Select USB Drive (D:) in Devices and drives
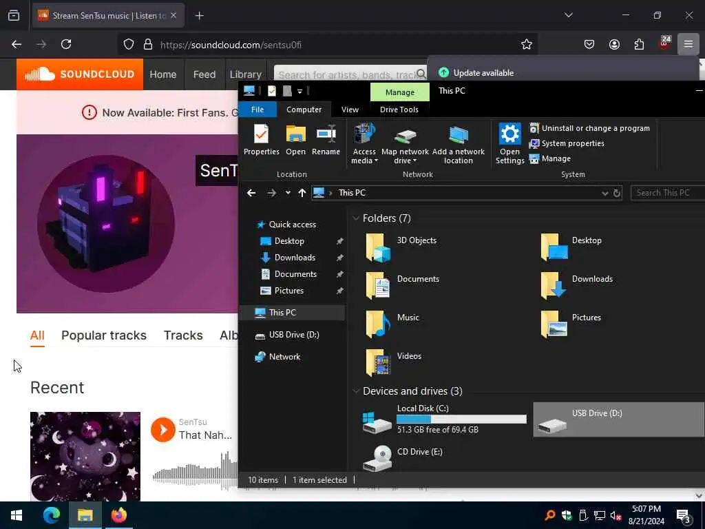The width and height of the screenshot is (705, 529). [x=619, y=419]
